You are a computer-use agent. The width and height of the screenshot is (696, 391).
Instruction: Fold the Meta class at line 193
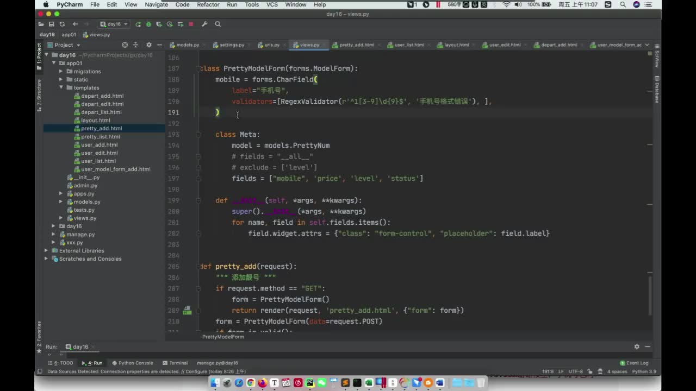[199, 135]
